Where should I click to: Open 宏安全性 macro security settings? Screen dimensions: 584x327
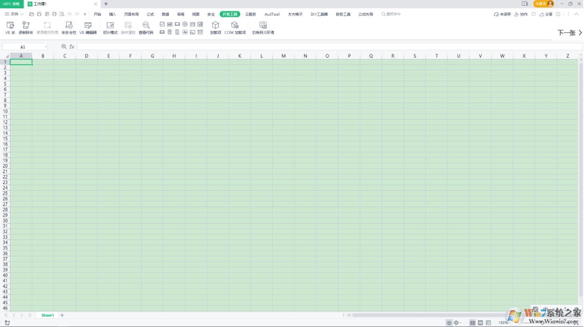(x=69, y=27)
